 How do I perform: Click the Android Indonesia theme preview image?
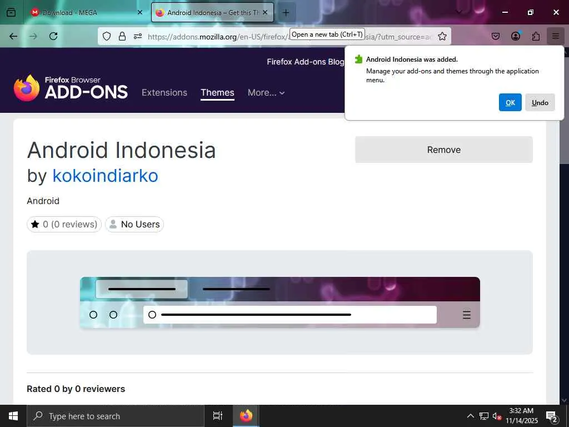tap(280, 302)
